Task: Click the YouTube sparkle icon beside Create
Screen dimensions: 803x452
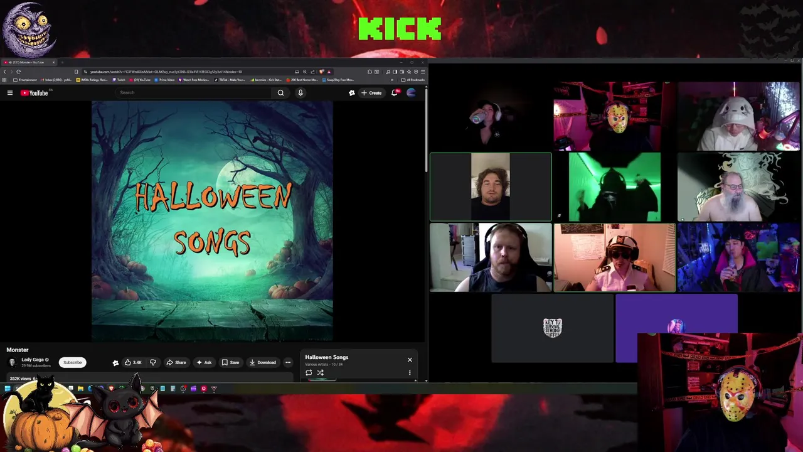Action: coord(352,93)
